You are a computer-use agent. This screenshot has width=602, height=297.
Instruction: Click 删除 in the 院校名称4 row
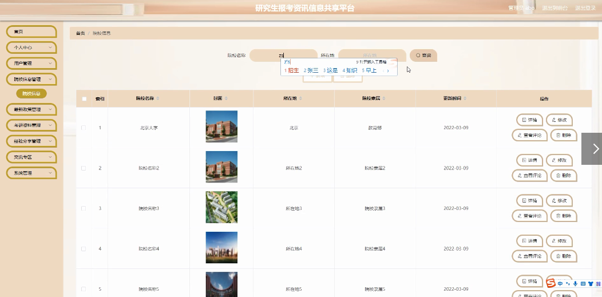564,256
